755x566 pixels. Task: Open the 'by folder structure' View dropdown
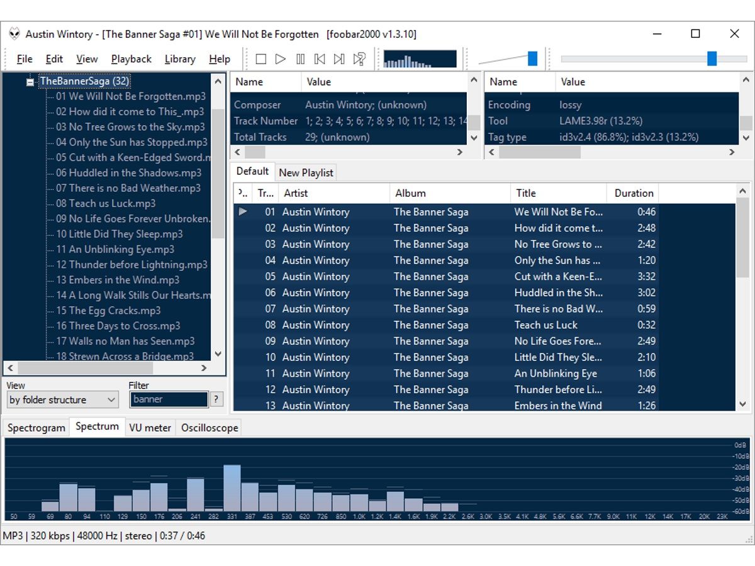click(62, 399)
